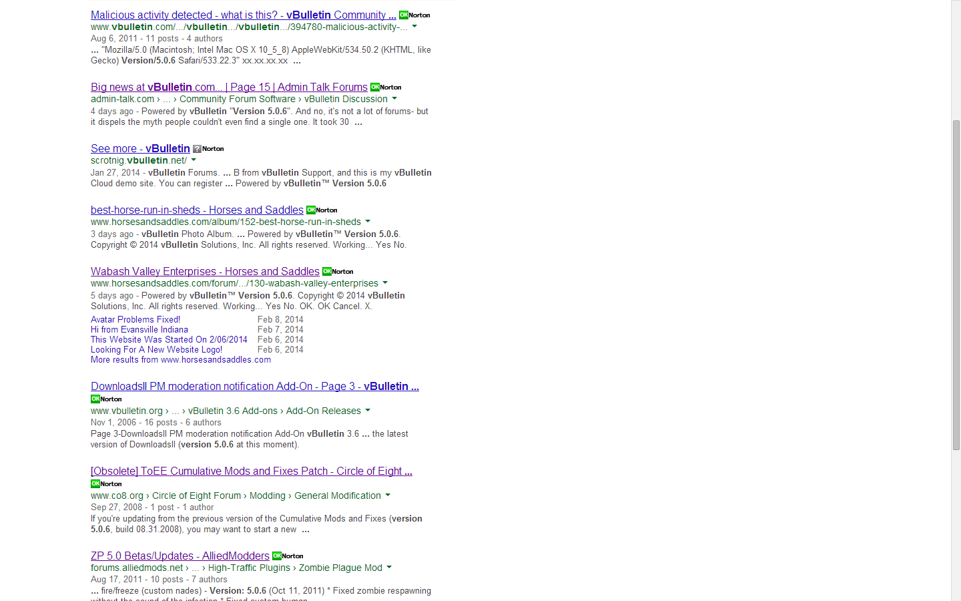
Task: Click Norton badge beside best-horse-run-in-sheds result
Action: pyautogui.click(x=322, y=210)
